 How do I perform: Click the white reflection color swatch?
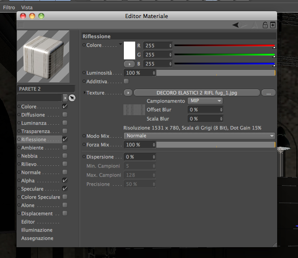[x=129, y=50]
